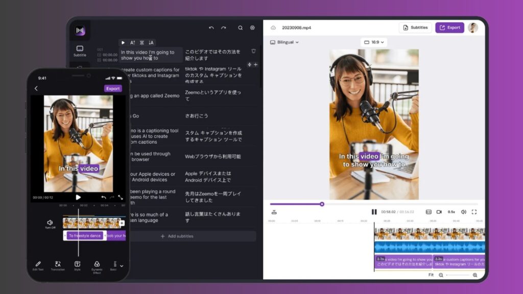Viewport: 523px width, 294px height.
Task: Click the camera icon in the player controls
Action: click(439, 212)
